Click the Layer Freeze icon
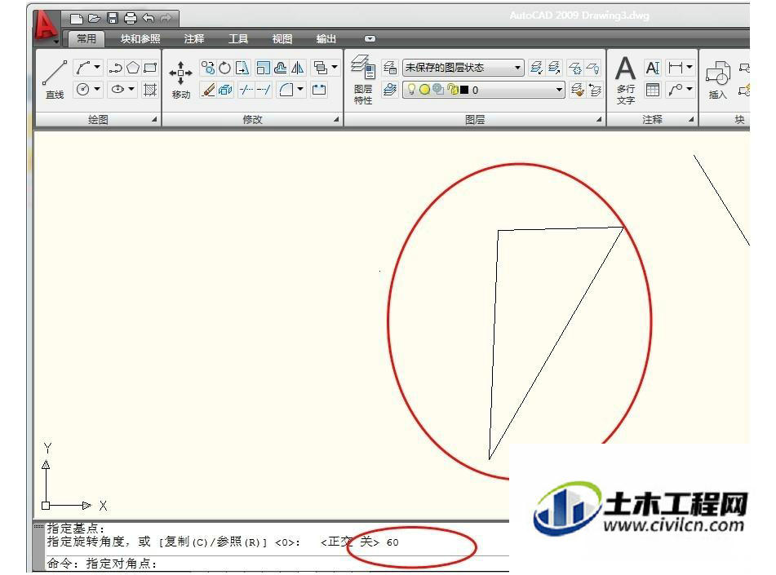 (x=575, y=68)
